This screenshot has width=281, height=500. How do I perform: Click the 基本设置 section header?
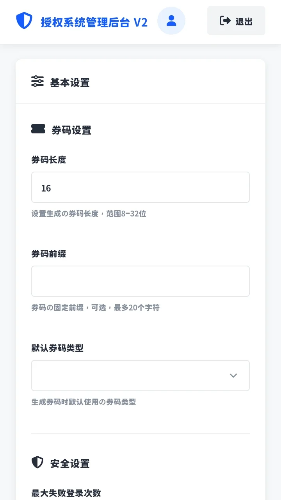point(70,83)
